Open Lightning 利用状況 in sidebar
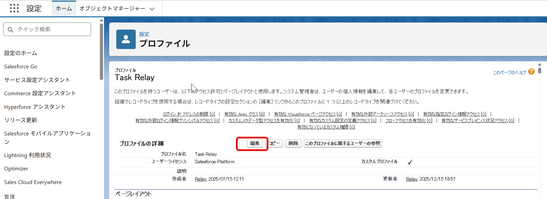The image size is (547, 199). (27, 155)
